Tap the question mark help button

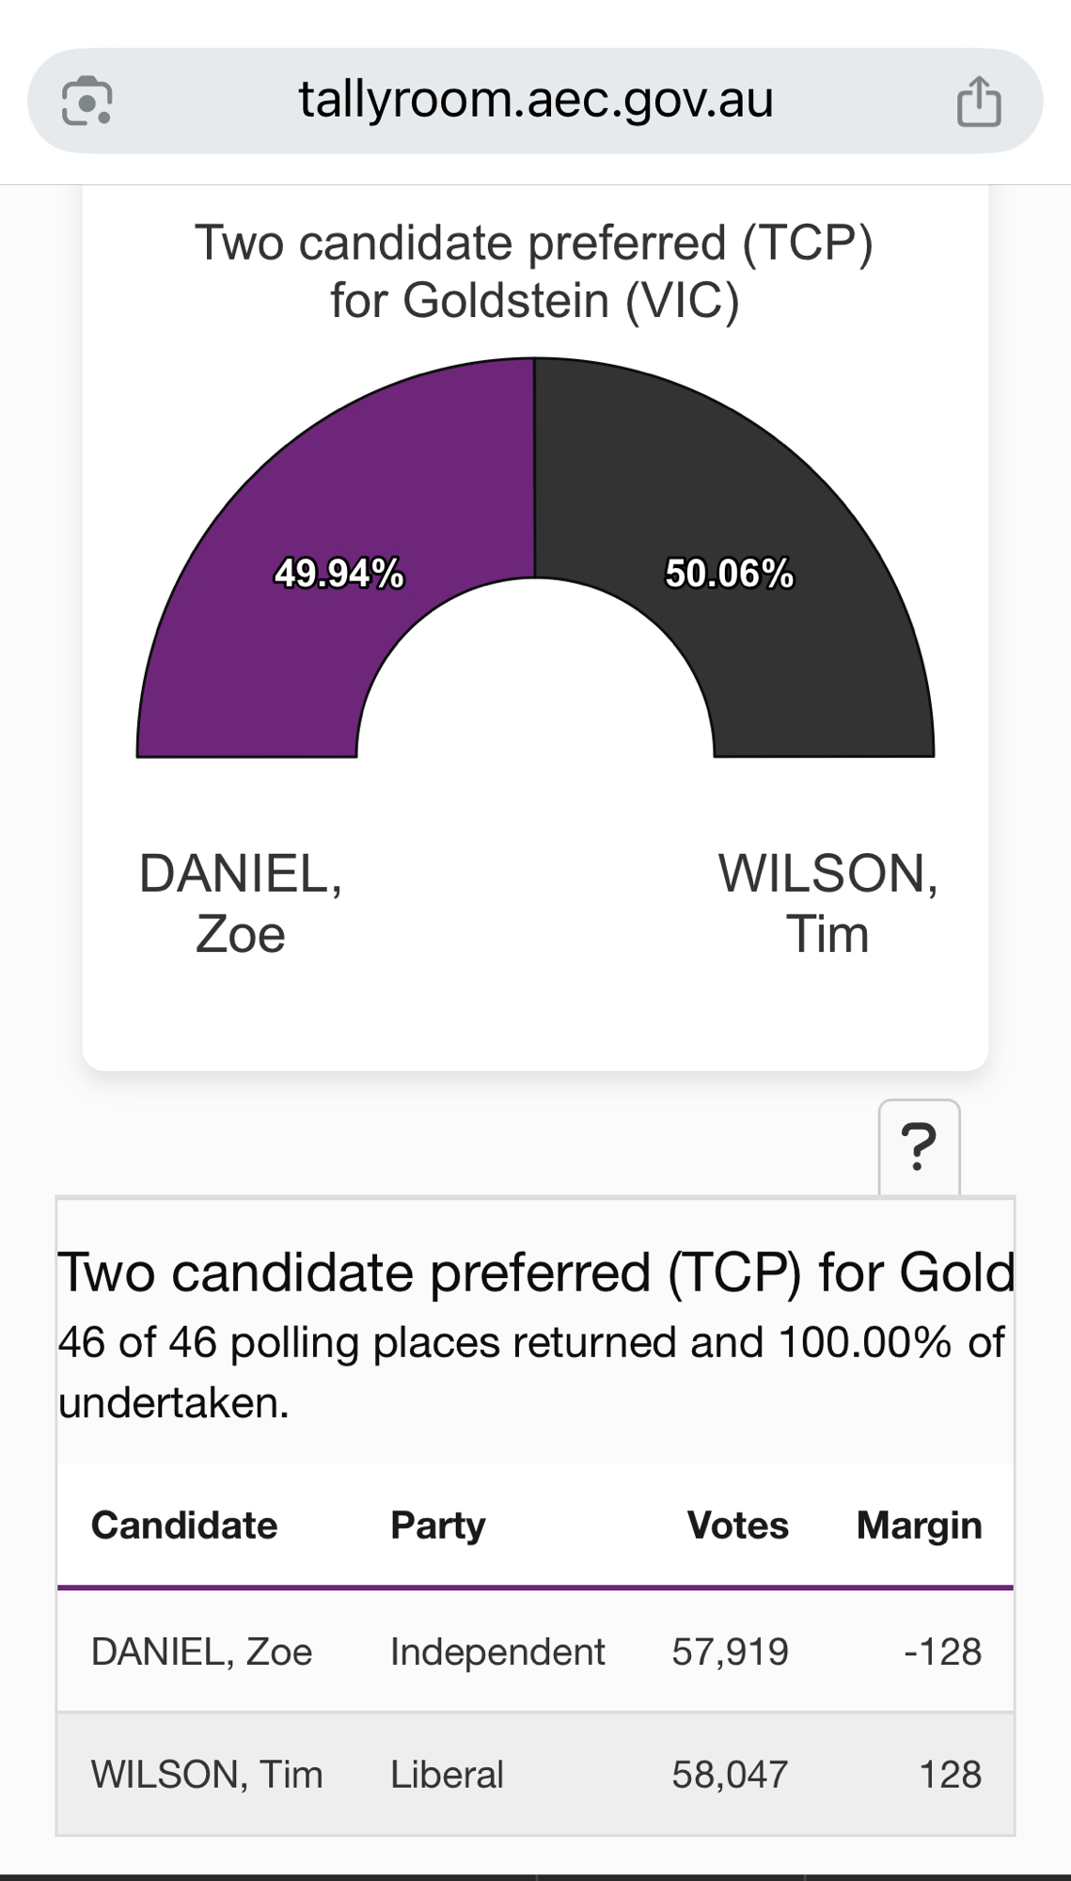919,1147
